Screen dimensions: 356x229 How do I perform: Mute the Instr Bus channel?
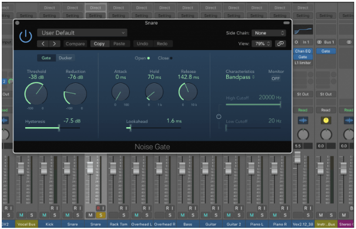tap(321, 215)
